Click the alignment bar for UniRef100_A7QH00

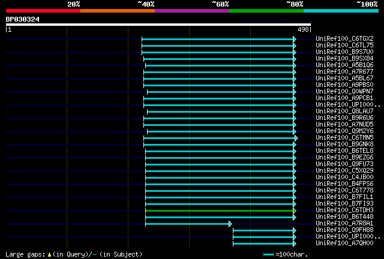[265, 244]
